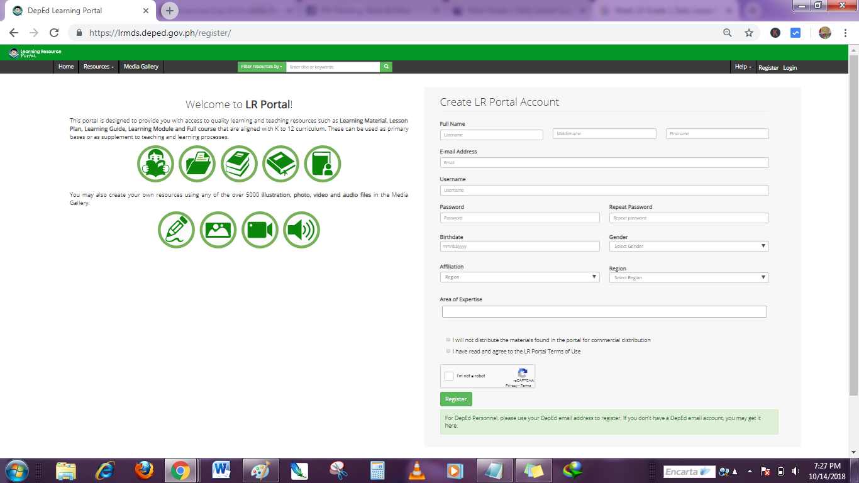Viewport: 859px width, 483px height.
Task: Click the stacked books Learning Guide icon
Action: [x=239, y=164]
